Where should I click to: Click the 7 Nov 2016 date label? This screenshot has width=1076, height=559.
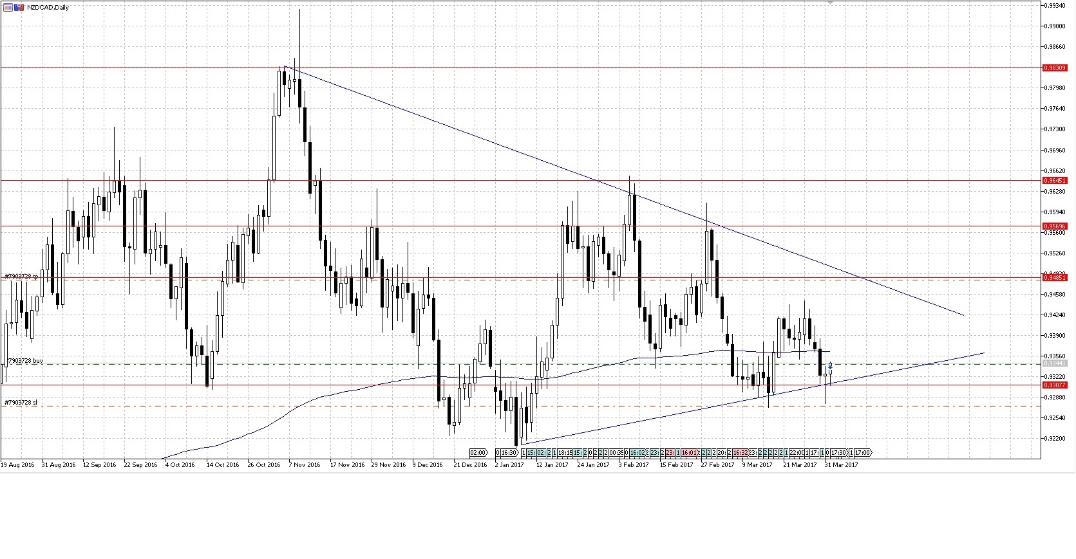pyautogui.click(x=305, y=464)
